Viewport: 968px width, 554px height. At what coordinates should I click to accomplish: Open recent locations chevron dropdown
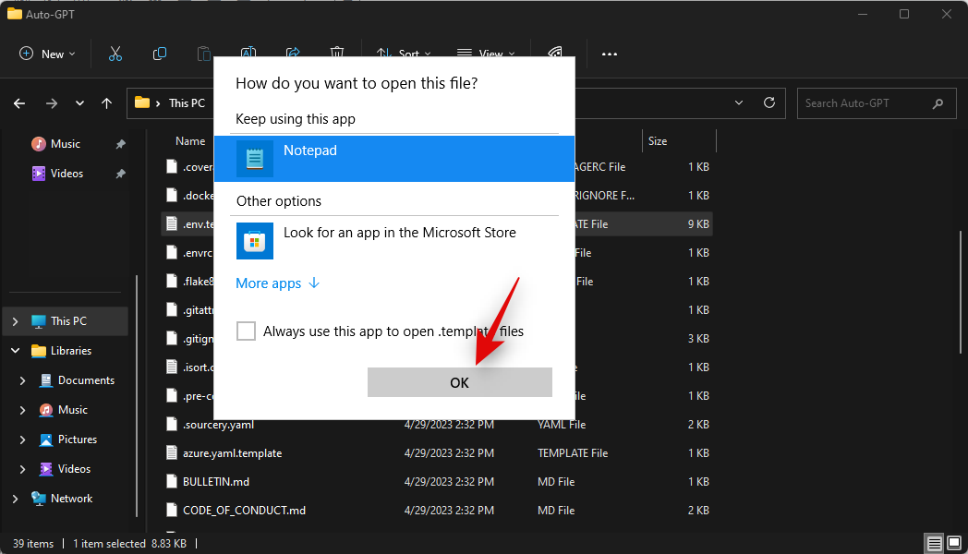[x=79, y=103]
